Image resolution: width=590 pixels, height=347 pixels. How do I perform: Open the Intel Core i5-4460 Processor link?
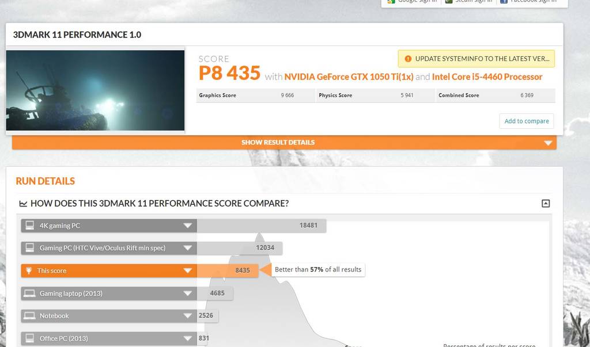pos(487,77)
